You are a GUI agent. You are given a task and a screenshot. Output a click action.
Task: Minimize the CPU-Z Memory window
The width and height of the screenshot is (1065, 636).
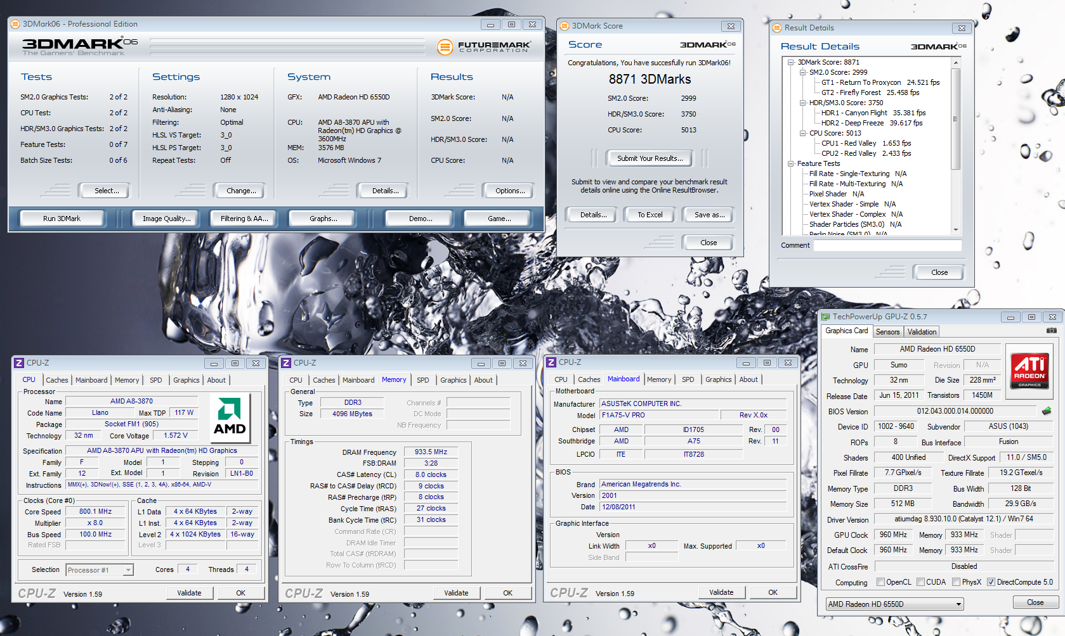click(x=481, y=363)
